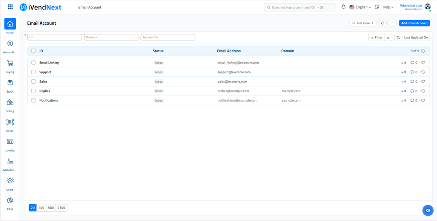Set page size to 100
Screen dimensions: 437x221
41,208
